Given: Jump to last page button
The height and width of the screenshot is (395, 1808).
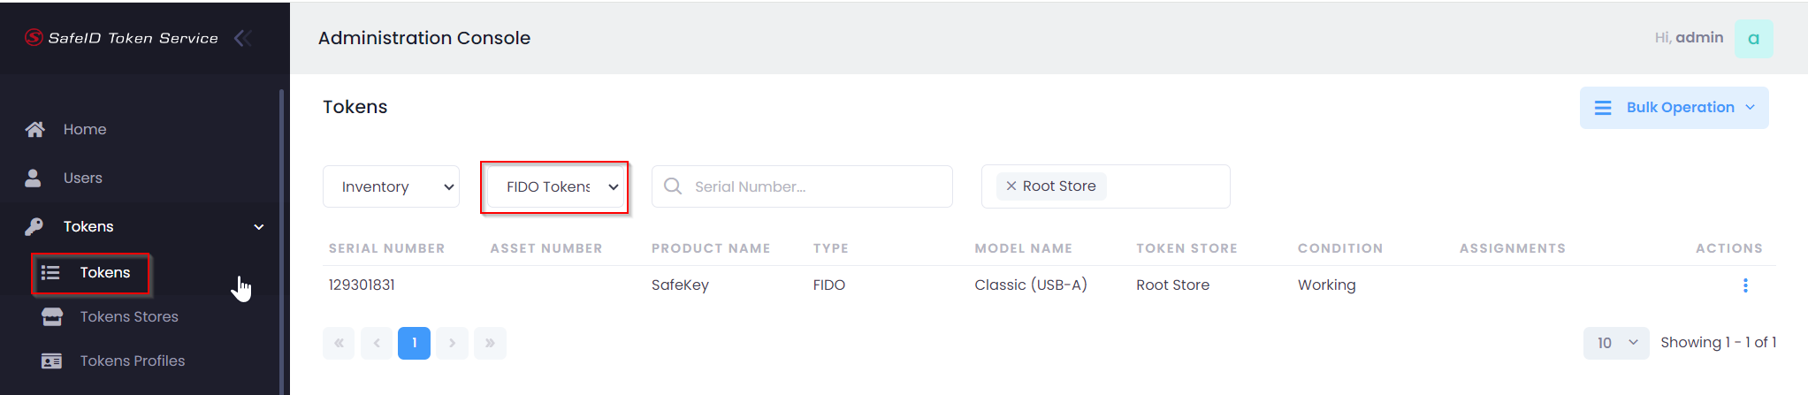Looking at the screenshot, I should pos(490,343).
